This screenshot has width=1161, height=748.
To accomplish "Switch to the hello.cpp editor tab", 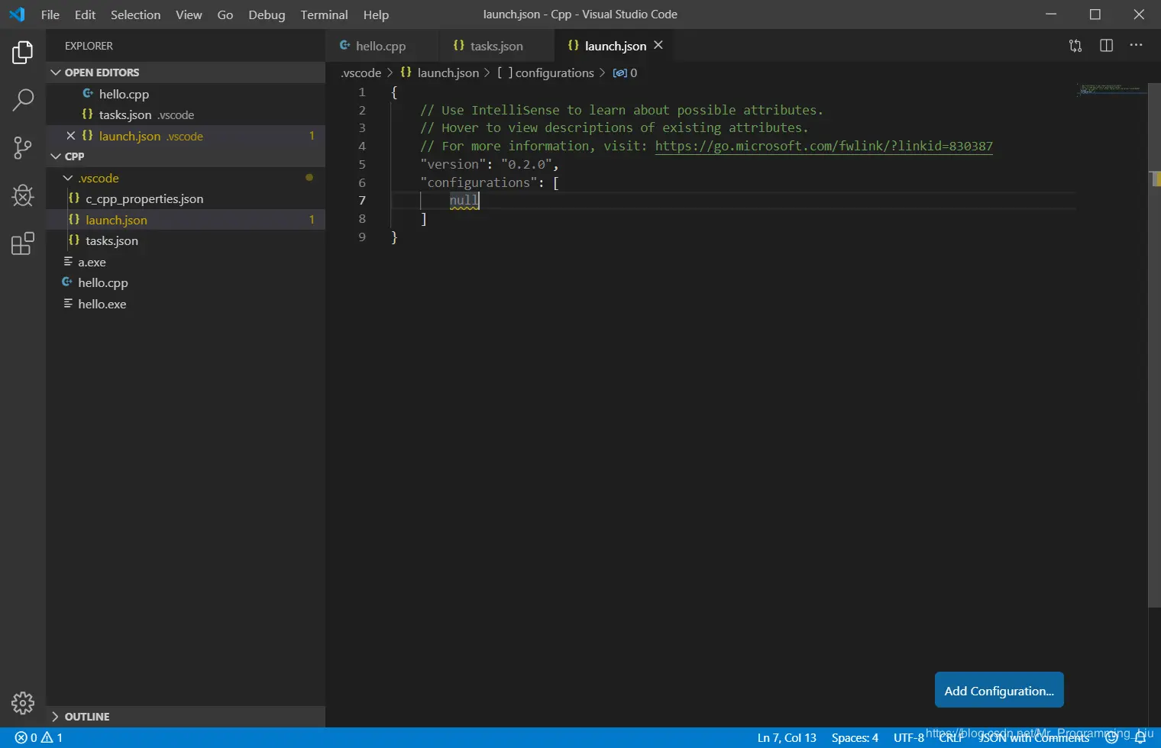I will click(382, 46).
